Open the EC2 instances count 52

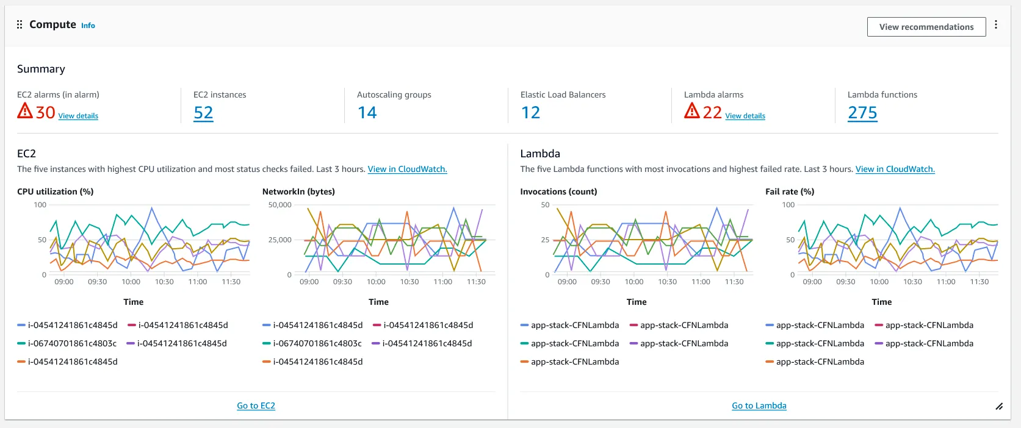(x=203, y=113)
